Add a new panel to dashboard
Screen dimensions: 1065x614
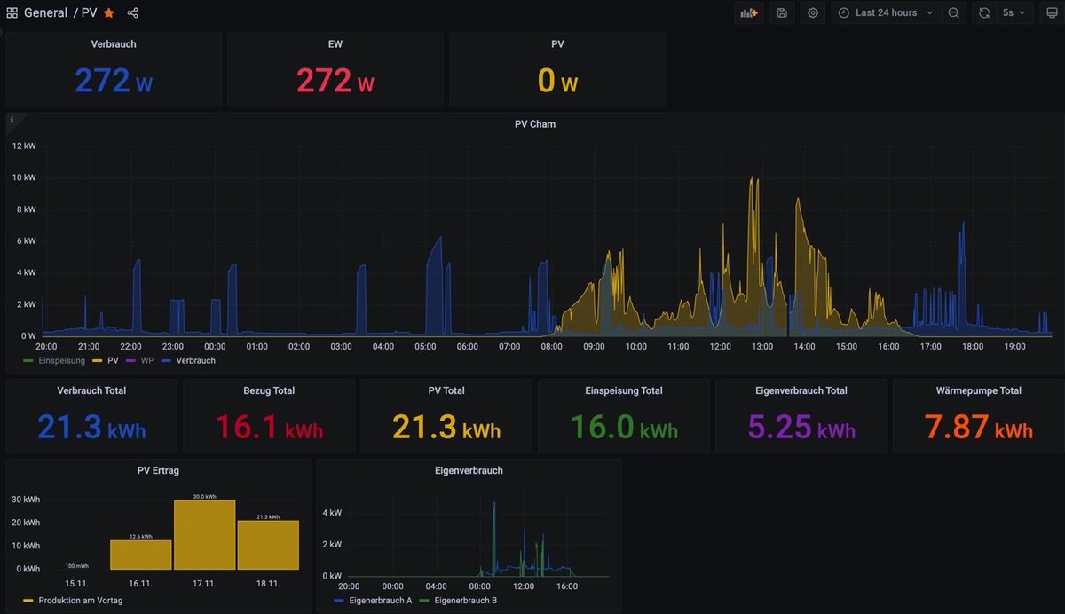click(x=749, y=13)
